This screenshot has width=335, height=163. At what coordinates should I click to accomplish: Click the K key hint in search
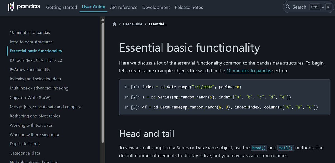(x=328, y=7)
